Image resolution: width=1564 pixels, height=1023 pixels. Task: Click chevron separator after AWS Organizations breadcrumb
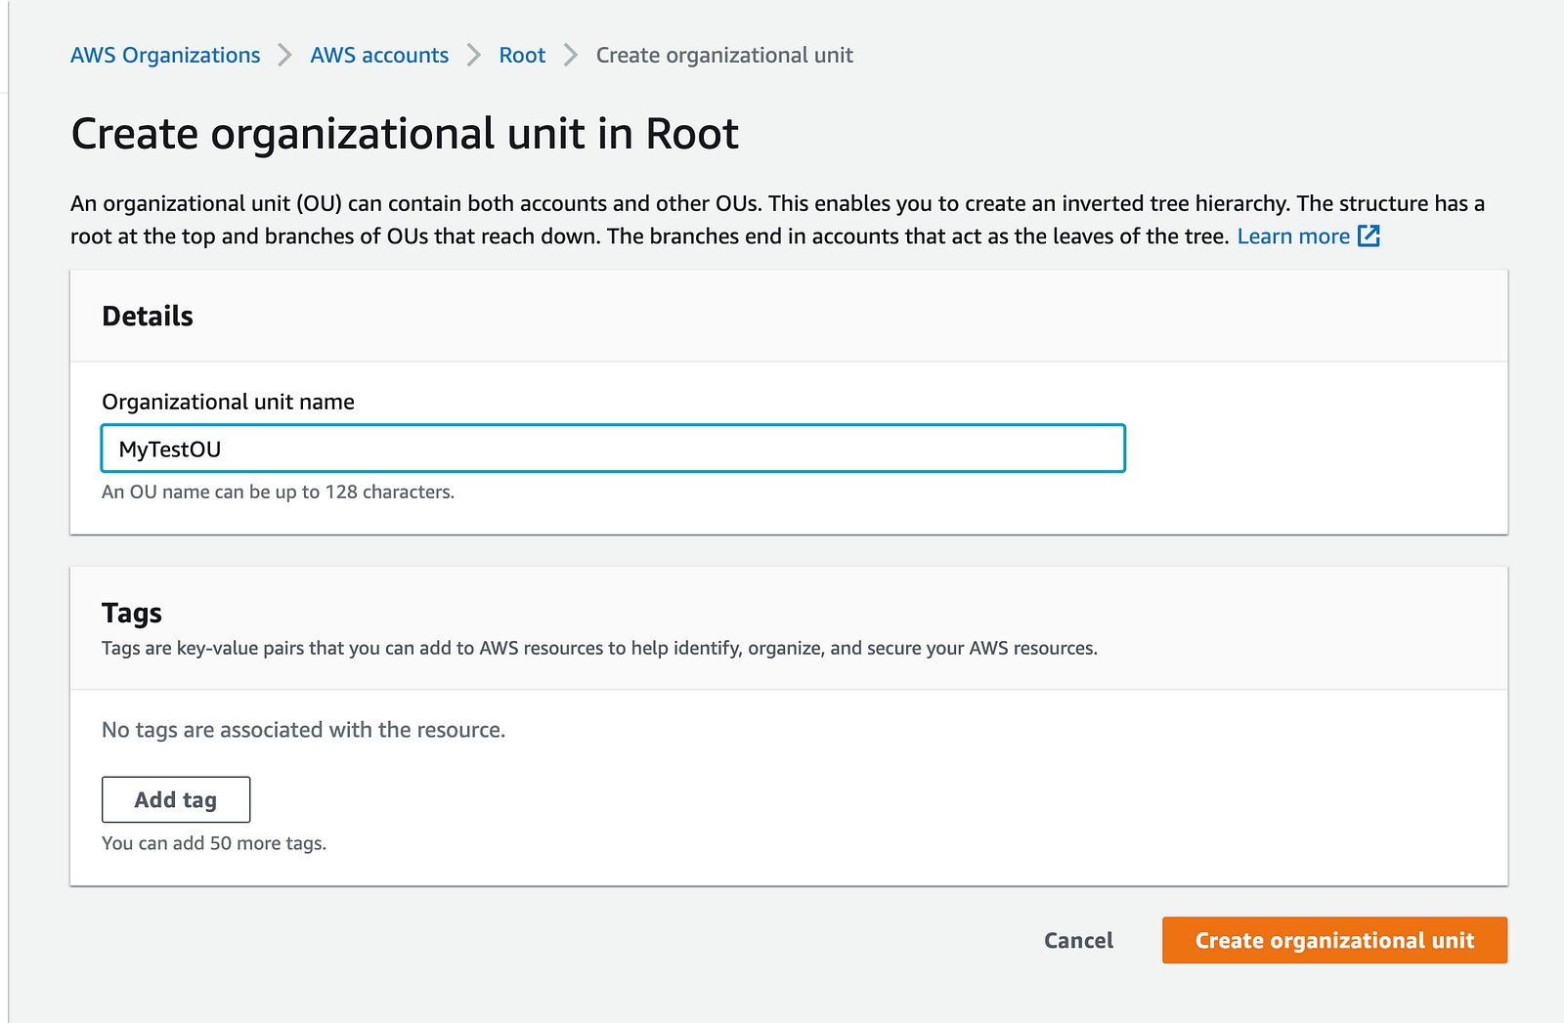click(284, 56)
